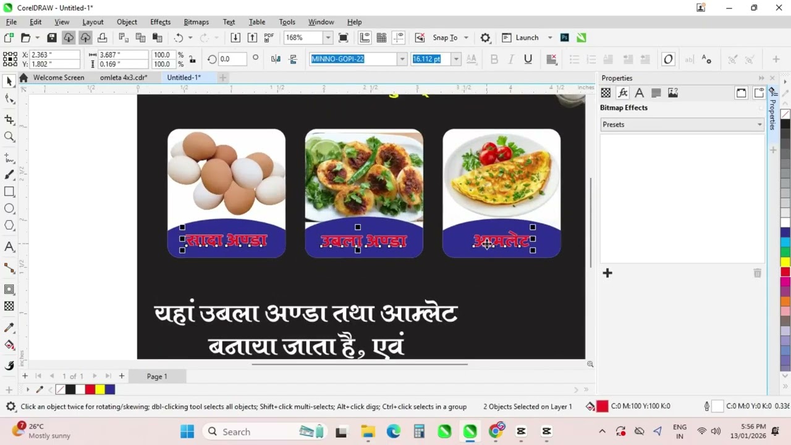The image size is (791, 445).
Task: Switch to omleta 4x3.cdr tab
Action: pyautogui.click(x=124, y=78)
